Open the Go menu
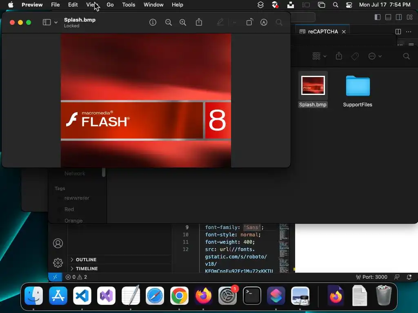 click(x=110, y=5)
